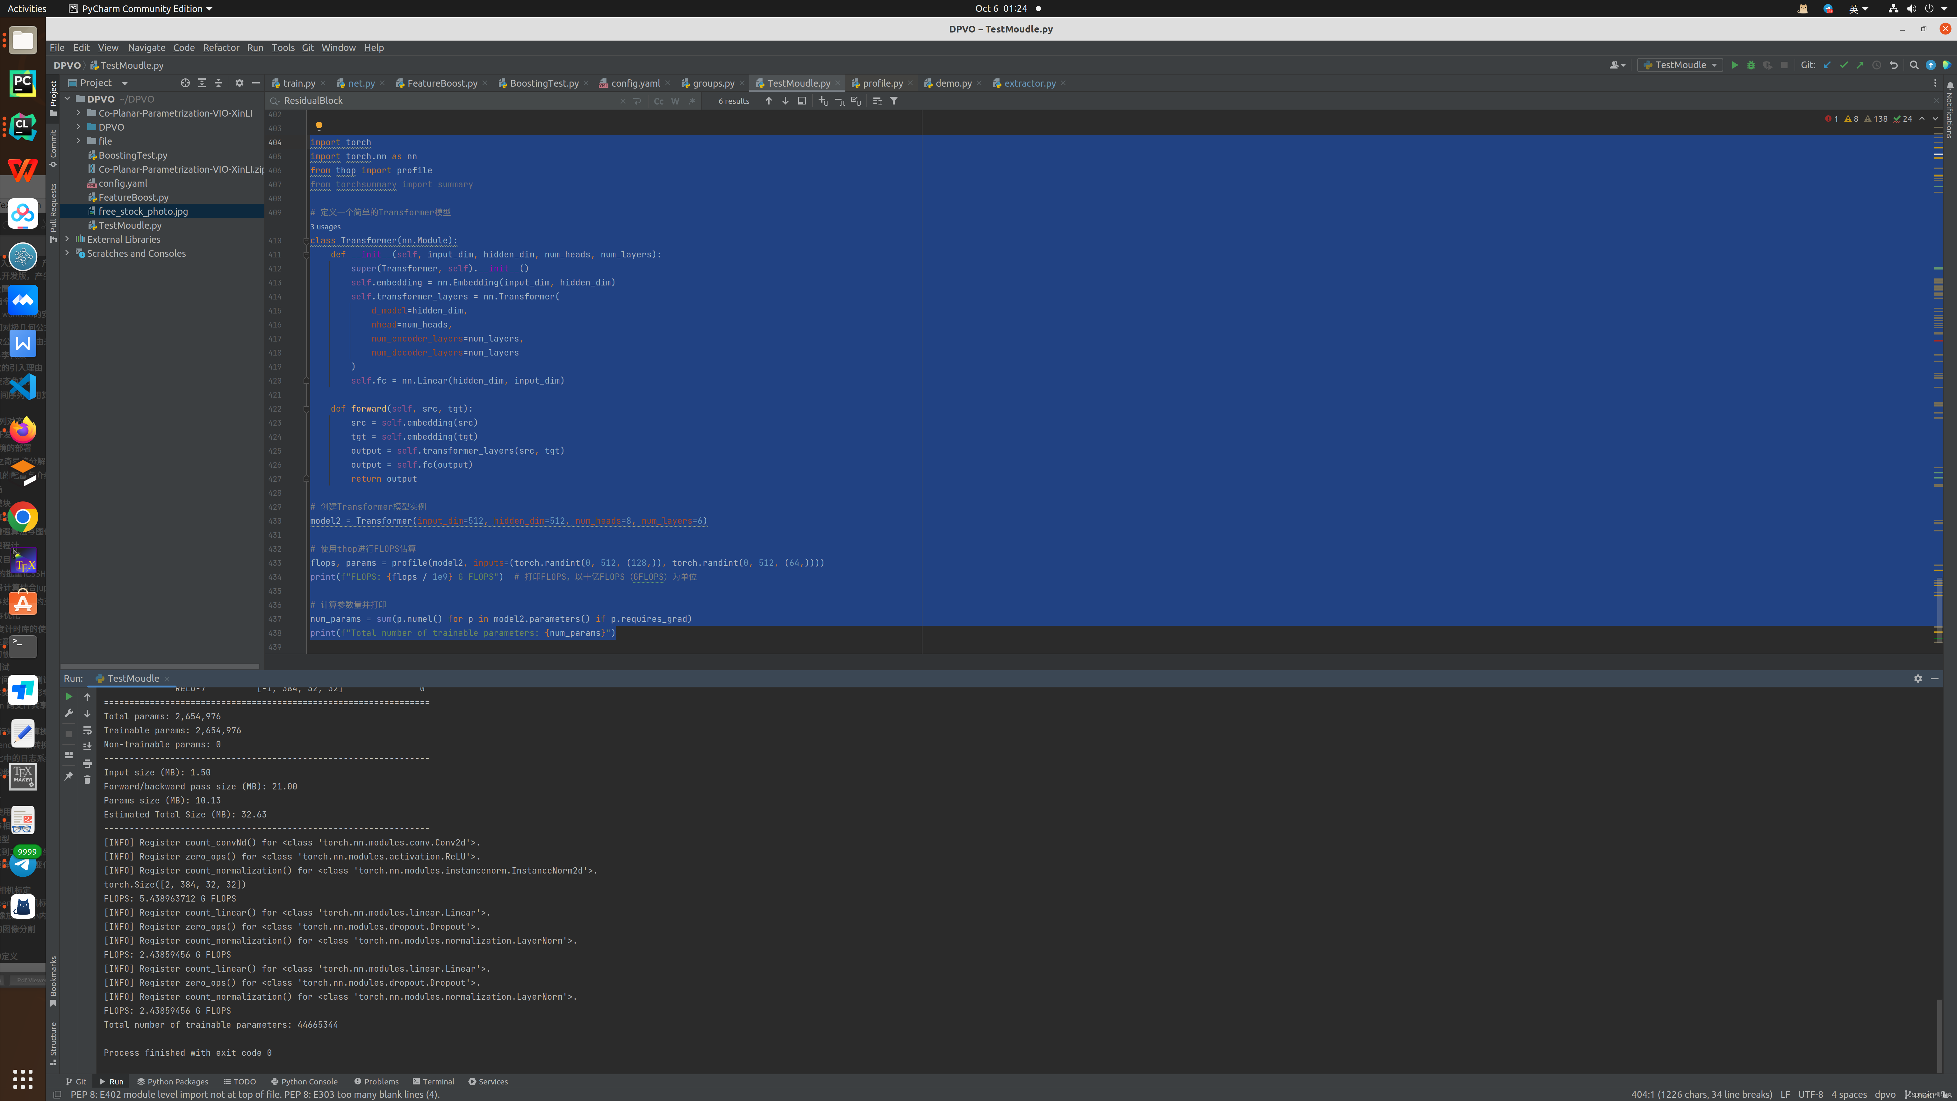
Task: Toggle Match Case (Cc) in search bar
Action: coord(659,101)
